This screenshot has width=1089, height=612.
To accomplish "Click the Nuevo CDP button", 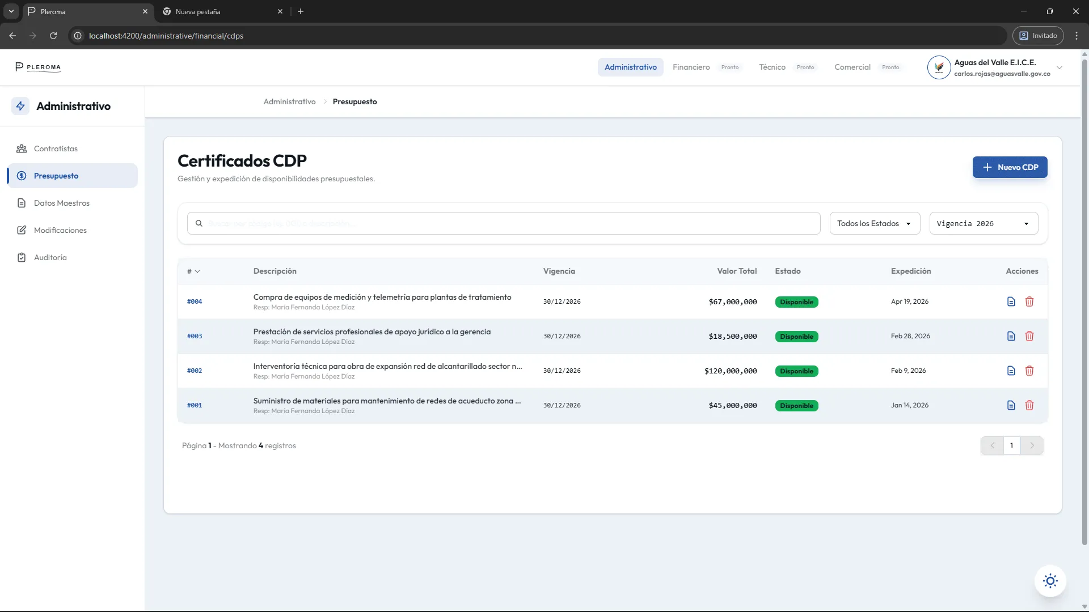I will [x=1010, y=167].
